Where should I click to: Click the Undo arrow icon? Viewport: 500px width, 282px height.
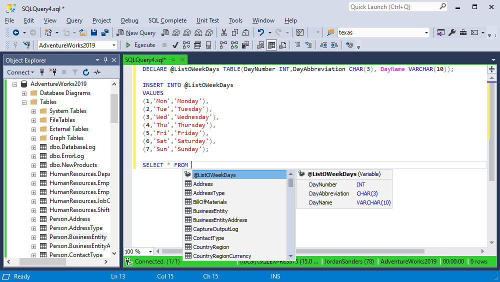pyautogui.click(x=260, y=32)
